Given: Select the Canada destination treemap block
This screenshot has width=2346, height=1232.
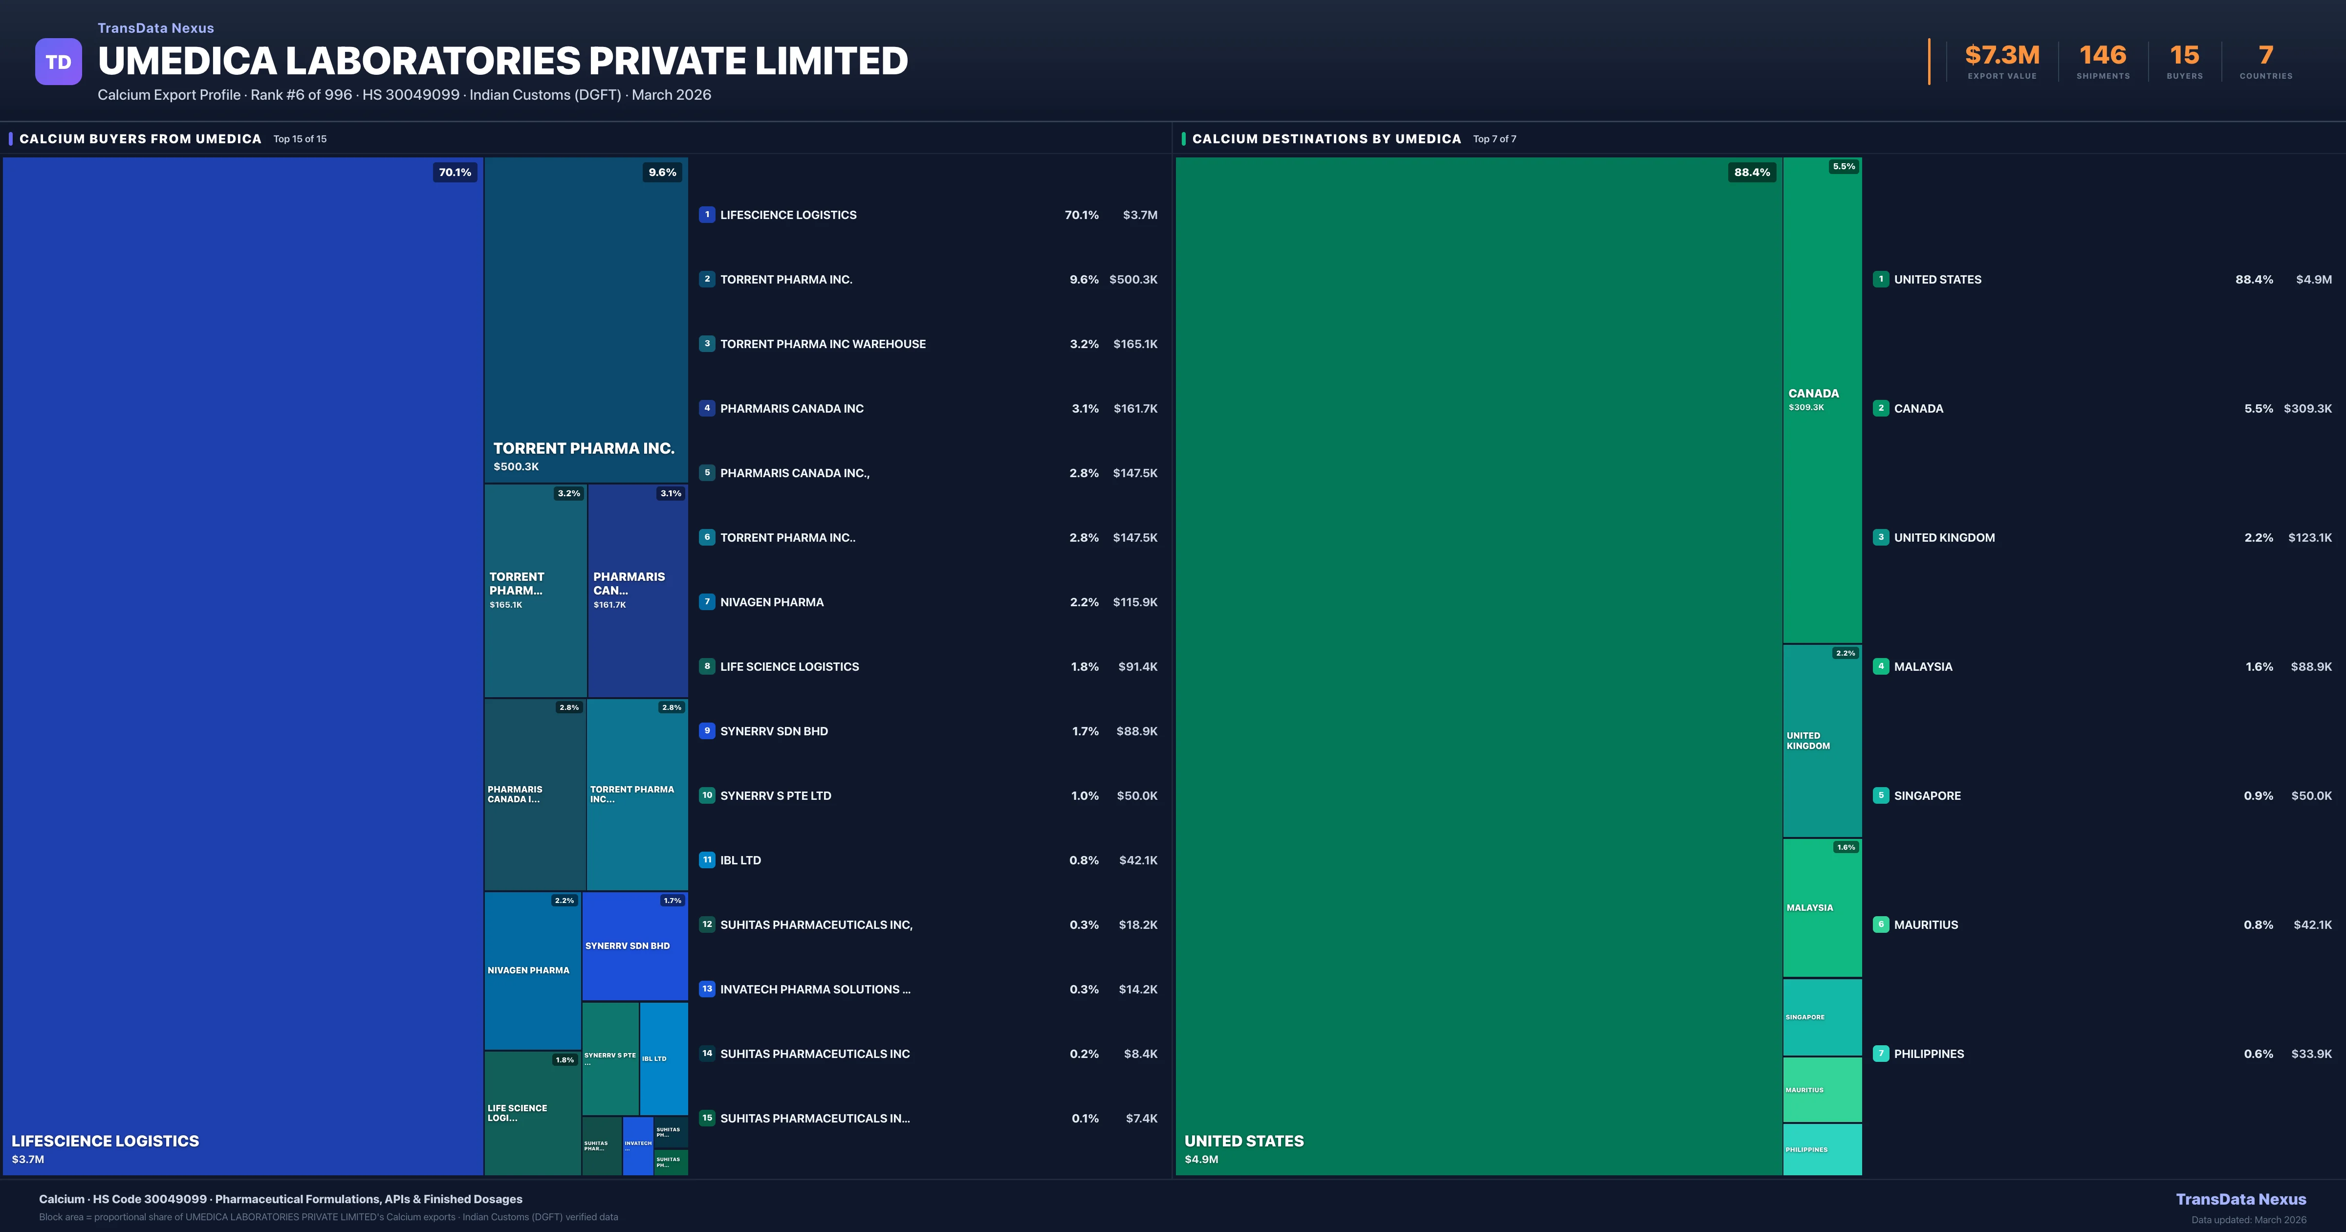Looking at the screenshot, I should pyautogui.click(x=1822, y=401).
